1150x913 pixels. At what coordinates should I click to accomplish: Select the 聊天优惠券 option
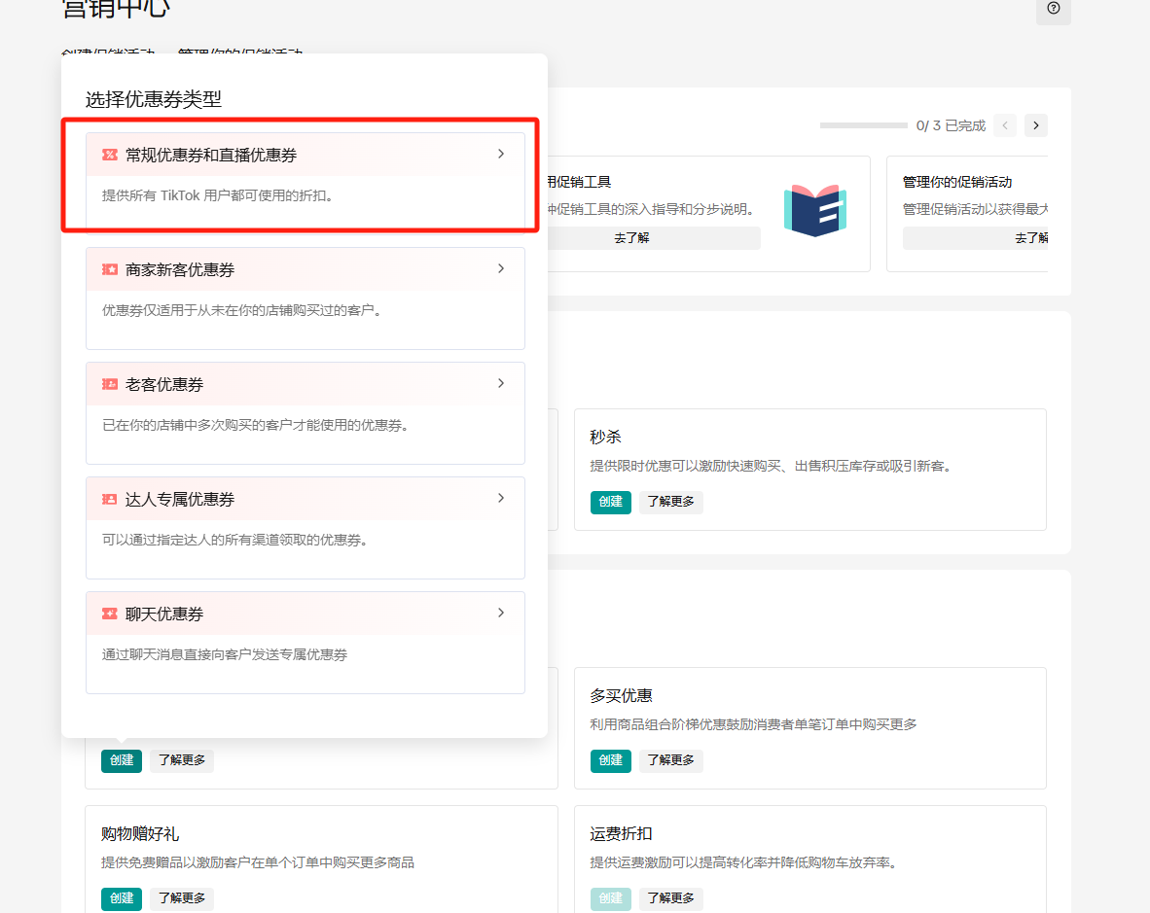pyautogui.click(x=305, y=614)
